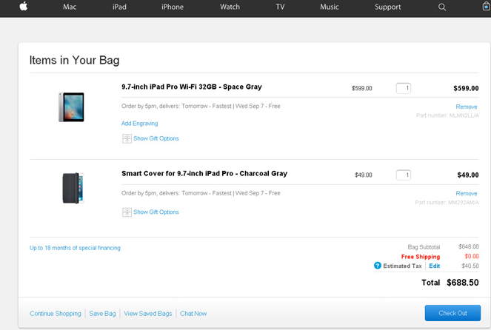The height and width of the screenshot is (330, 491).
Task: Open the Watch menu
Action: tap(230, 7)
